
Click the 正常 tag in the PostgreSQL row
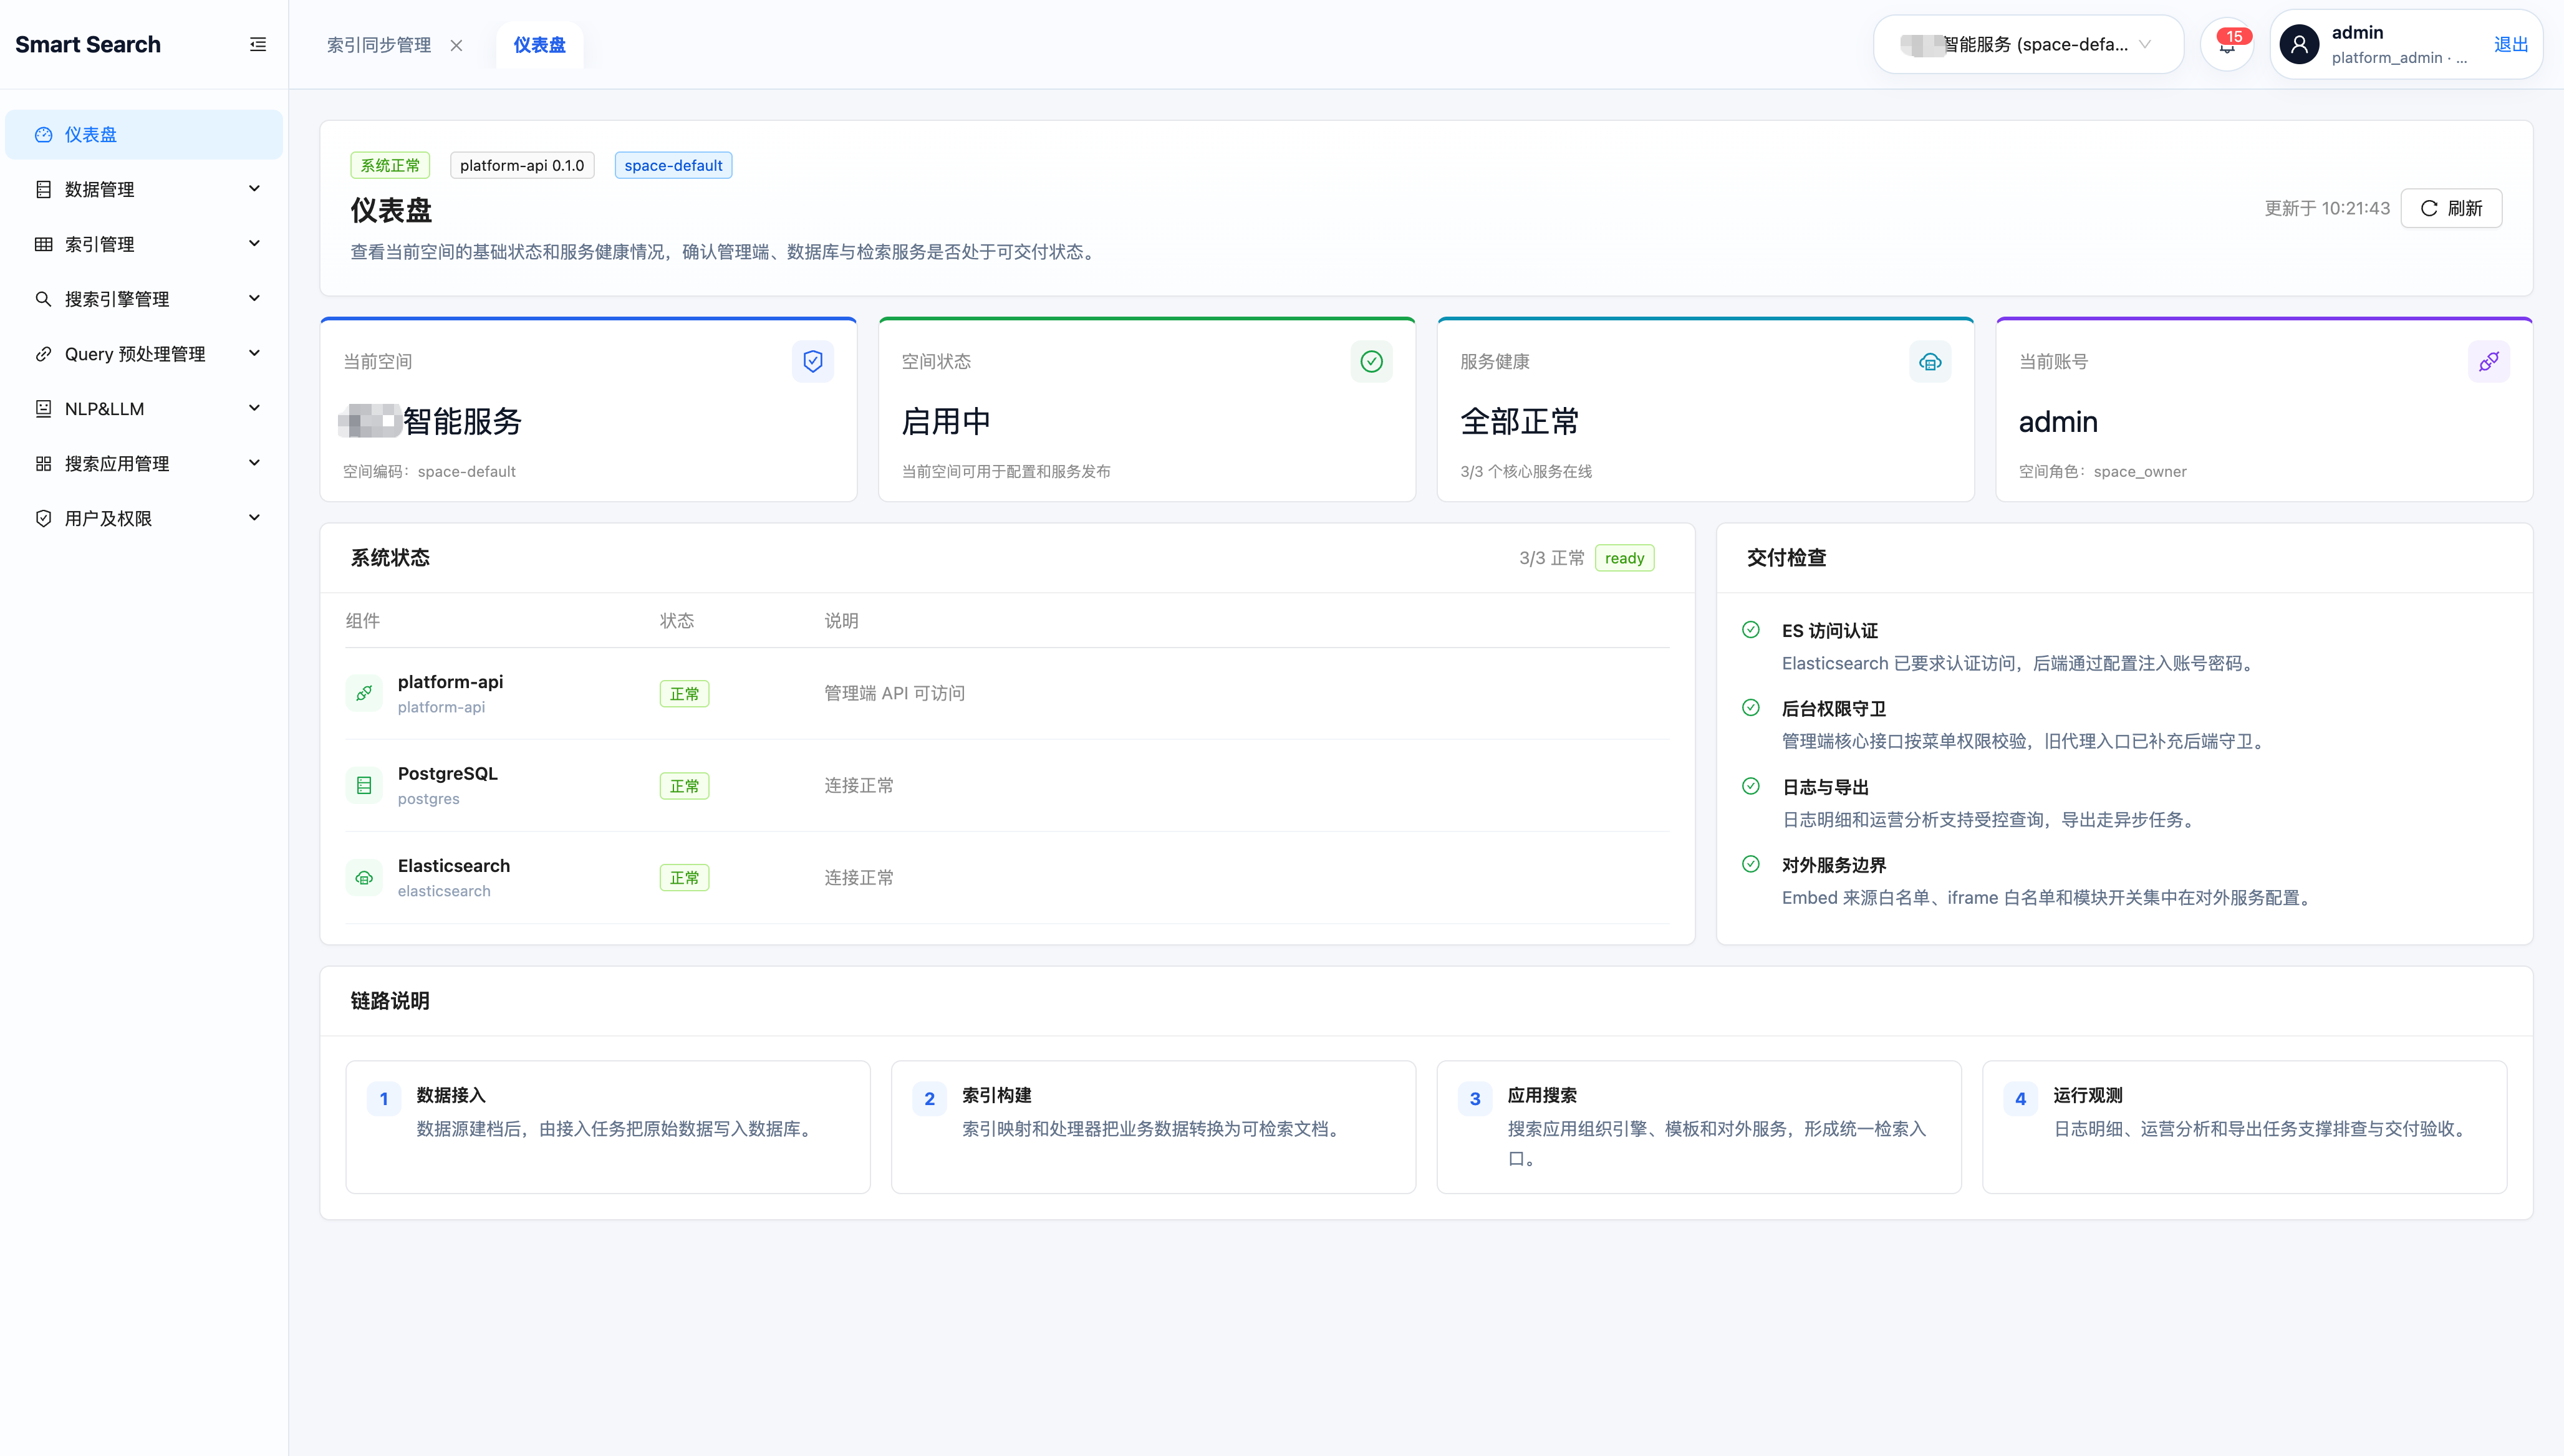(684, 786)
